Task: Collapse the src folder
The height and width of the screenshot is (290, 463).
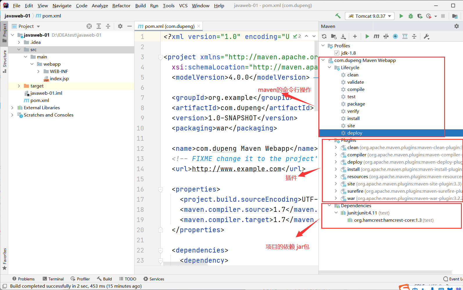Action: 19,49
